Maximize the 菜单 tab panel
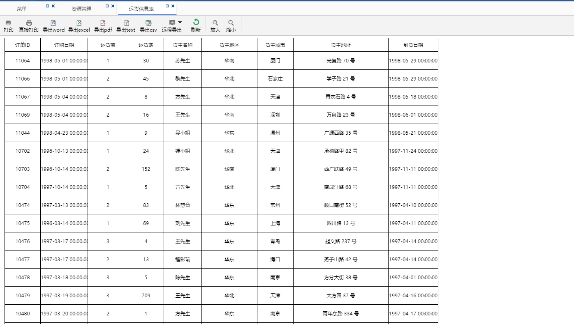The height and width of the screenshot is (324, 574). point(48,6)
